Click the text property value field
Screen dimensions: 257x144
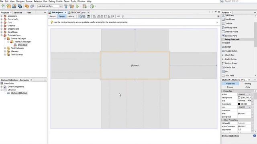(x=244, y=114)
